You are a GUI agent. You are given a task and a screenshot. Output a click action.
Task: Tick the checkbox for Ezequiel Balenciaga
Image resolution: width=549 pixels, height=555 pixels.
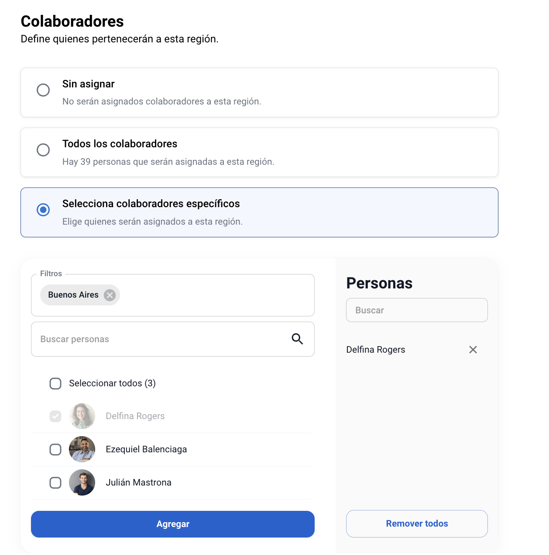point(55,449)
